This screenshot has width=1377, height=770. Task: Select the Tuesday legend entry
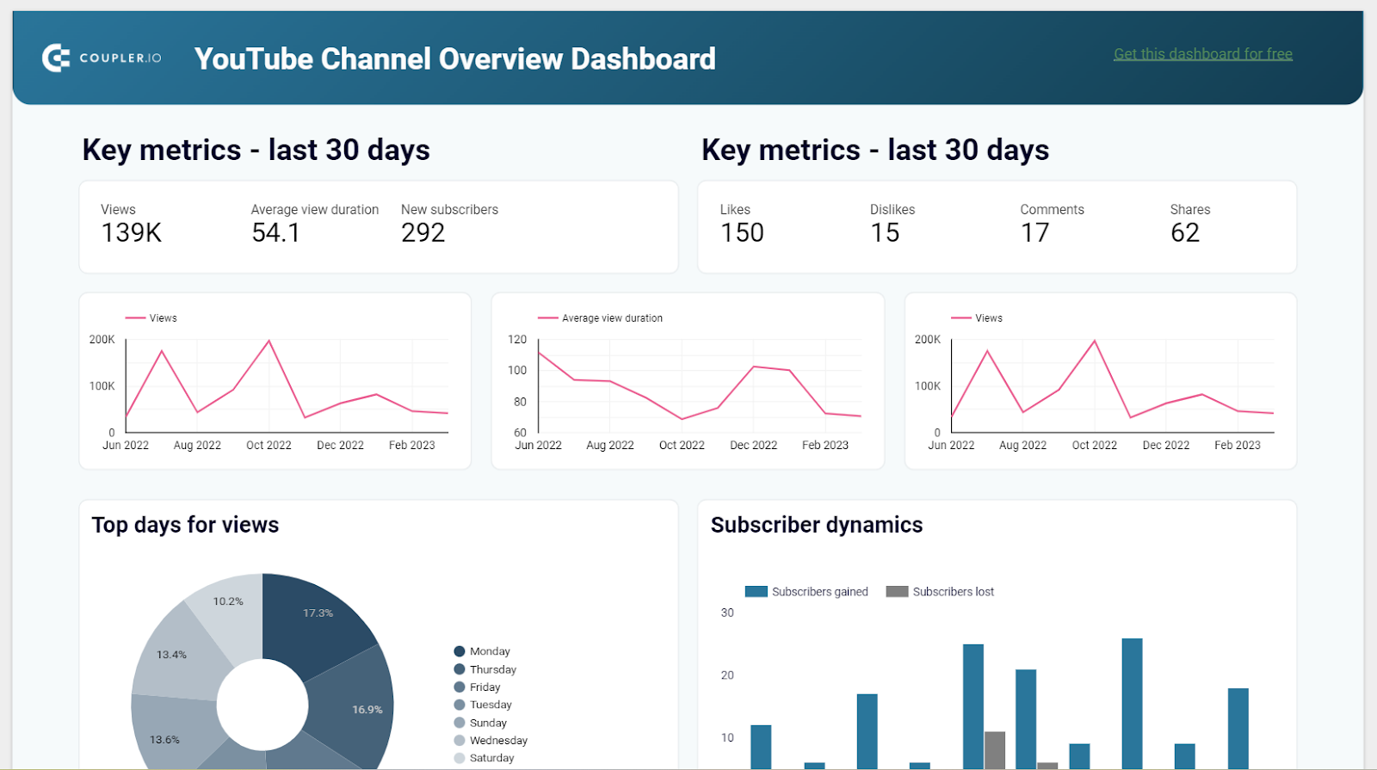[483, 705]
